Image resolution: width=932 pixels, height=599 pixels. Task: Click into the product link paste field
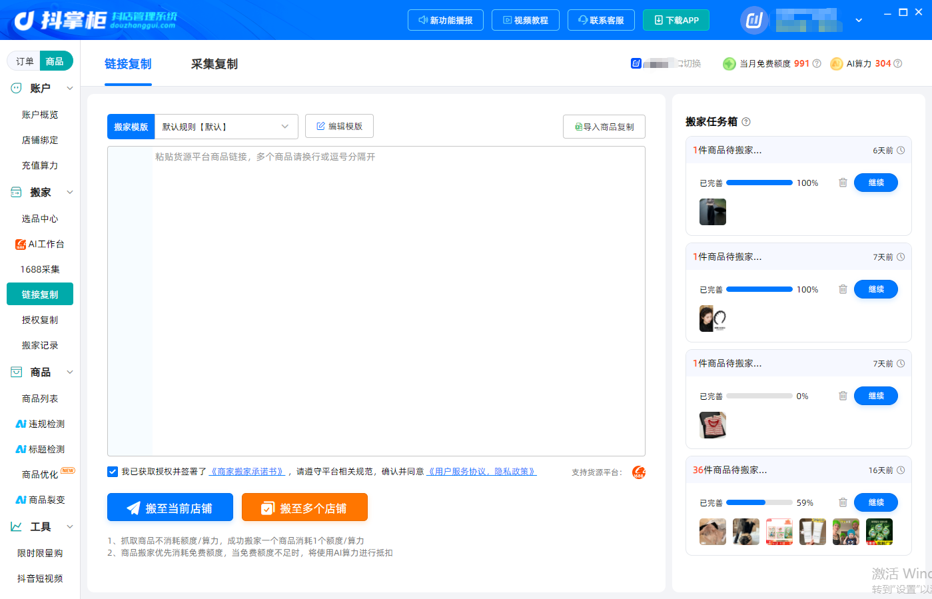coord(376,301)
